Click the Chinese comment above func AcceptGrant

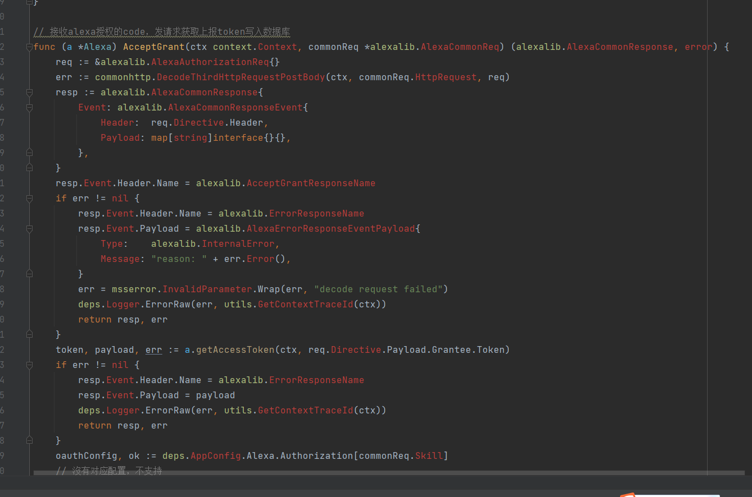162,31
